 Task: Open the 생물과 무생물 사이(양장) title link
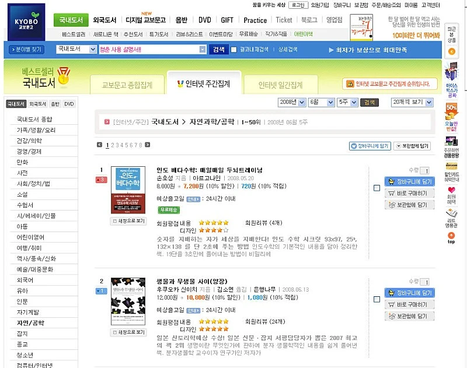192,281
